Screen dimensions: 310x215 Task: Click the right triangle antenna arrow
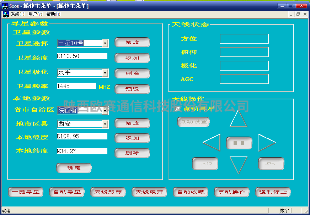tap(265, 143)
